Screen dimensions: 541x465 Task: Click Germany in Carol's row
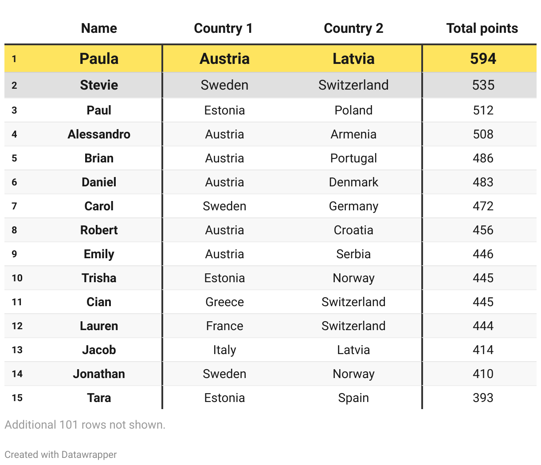(353, 206)
